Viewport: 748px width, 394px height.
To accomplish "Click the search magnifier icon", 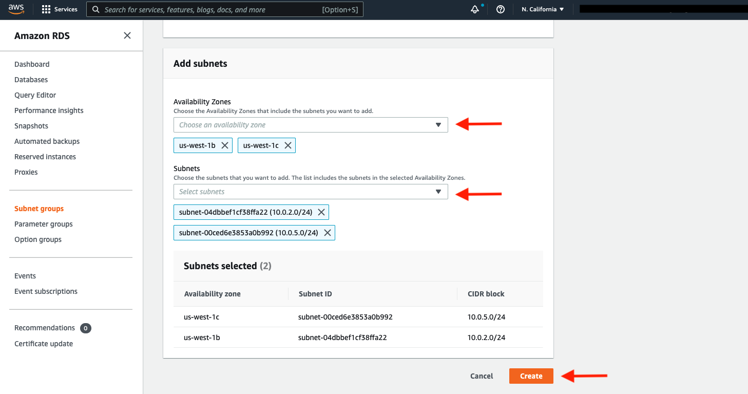I will pyautogui.click(x=95, y=9).
